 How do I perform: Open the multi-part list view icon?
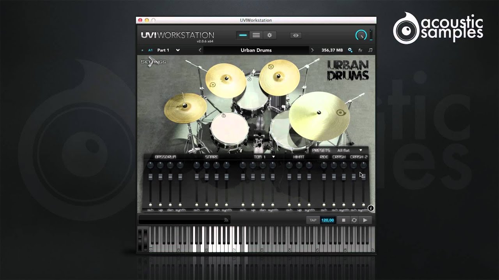pyautogui.click(x=256, y=35)
